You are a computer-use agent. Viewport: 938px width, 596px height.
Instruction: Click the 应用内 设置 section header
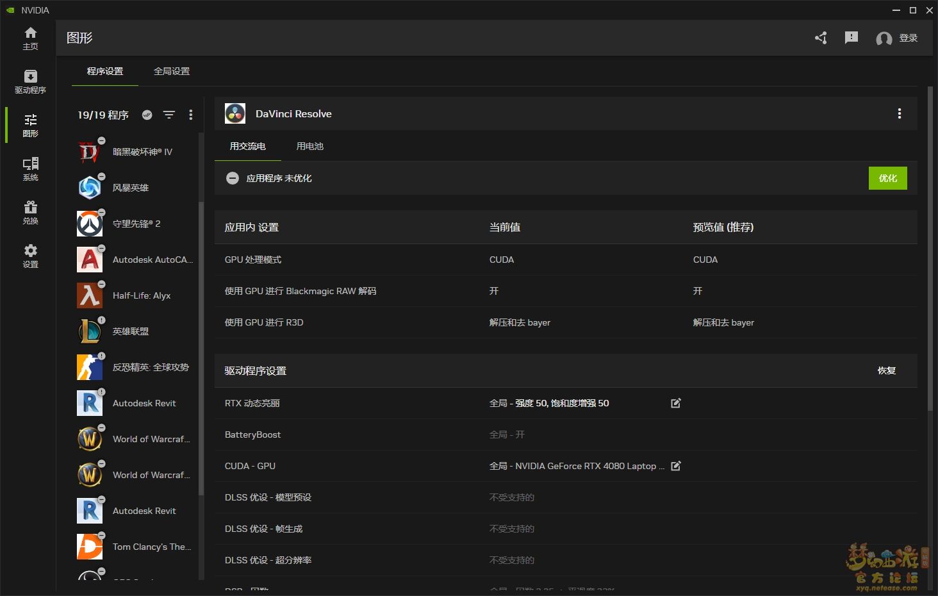[x=252, y=227]
